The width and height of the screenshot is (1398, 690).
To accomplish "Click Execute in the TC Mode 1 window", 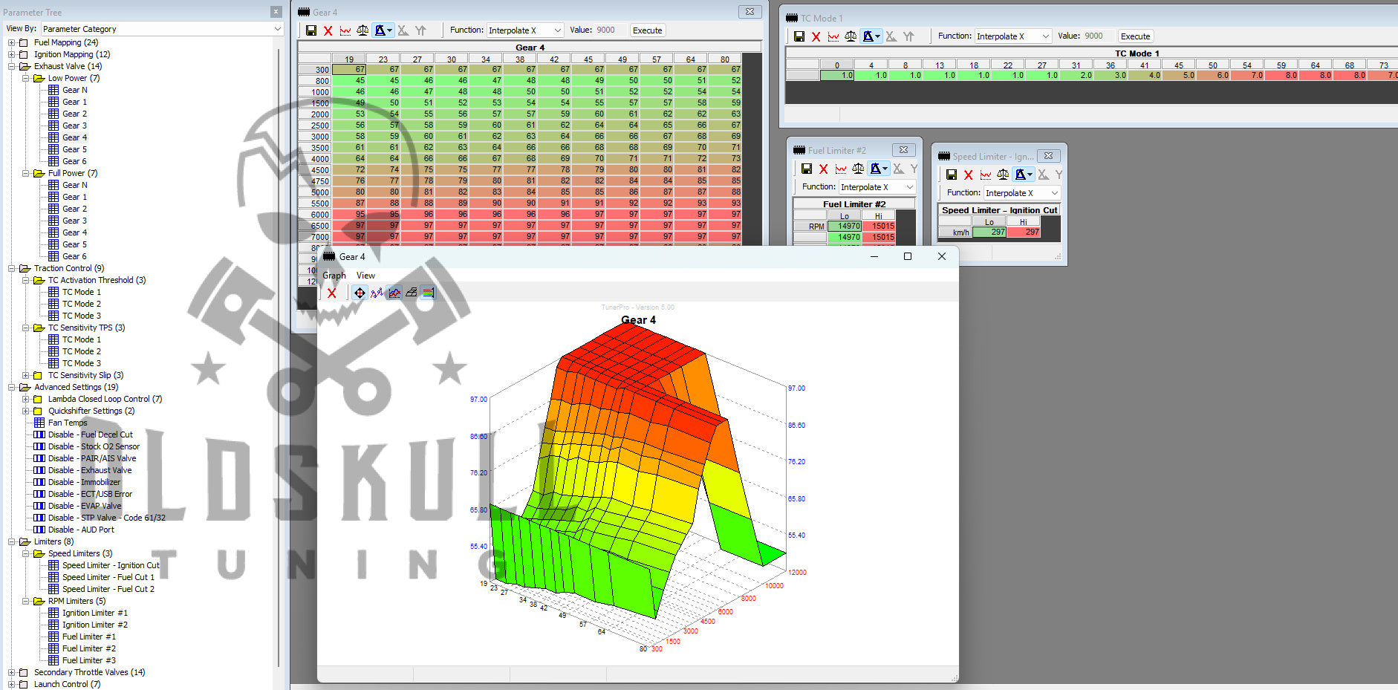I will click(x=1135, y=36).
